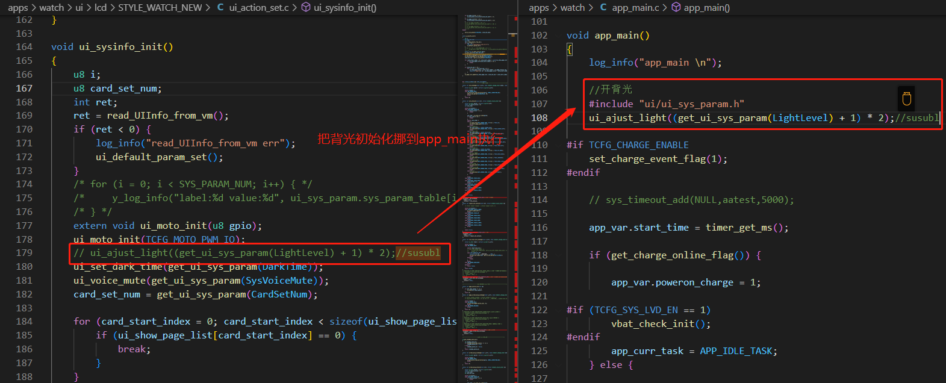Open the lcd folder breadcrumb
Screen dimensions: 946x383
pyautogui.click(x=101, y=7)
